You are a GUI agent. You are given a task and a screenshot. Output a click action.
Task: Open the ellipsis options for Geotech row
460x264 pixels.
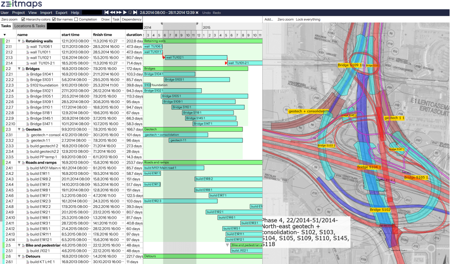[x=123, y=130]
